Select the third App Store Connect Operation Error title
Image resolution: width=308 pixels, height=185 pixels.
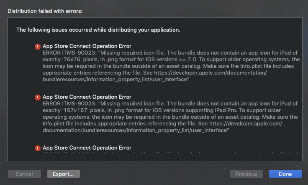87,148
